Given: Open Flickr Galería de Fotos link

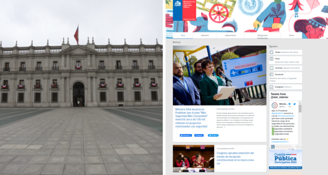Looking at the screenshot, I should click(286, 60).
